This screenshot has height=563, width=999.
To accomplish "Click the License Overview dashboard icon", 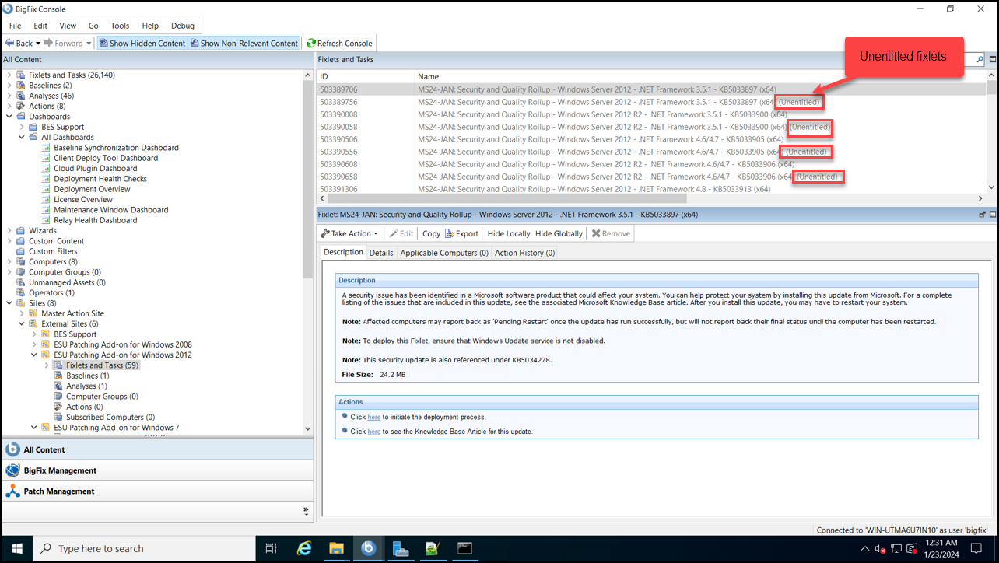I will (47, 199).
